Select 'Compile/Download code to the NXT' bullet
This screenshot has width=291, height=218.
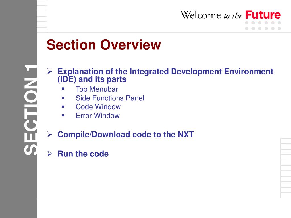pyautogui.click(x=126, y=134)
